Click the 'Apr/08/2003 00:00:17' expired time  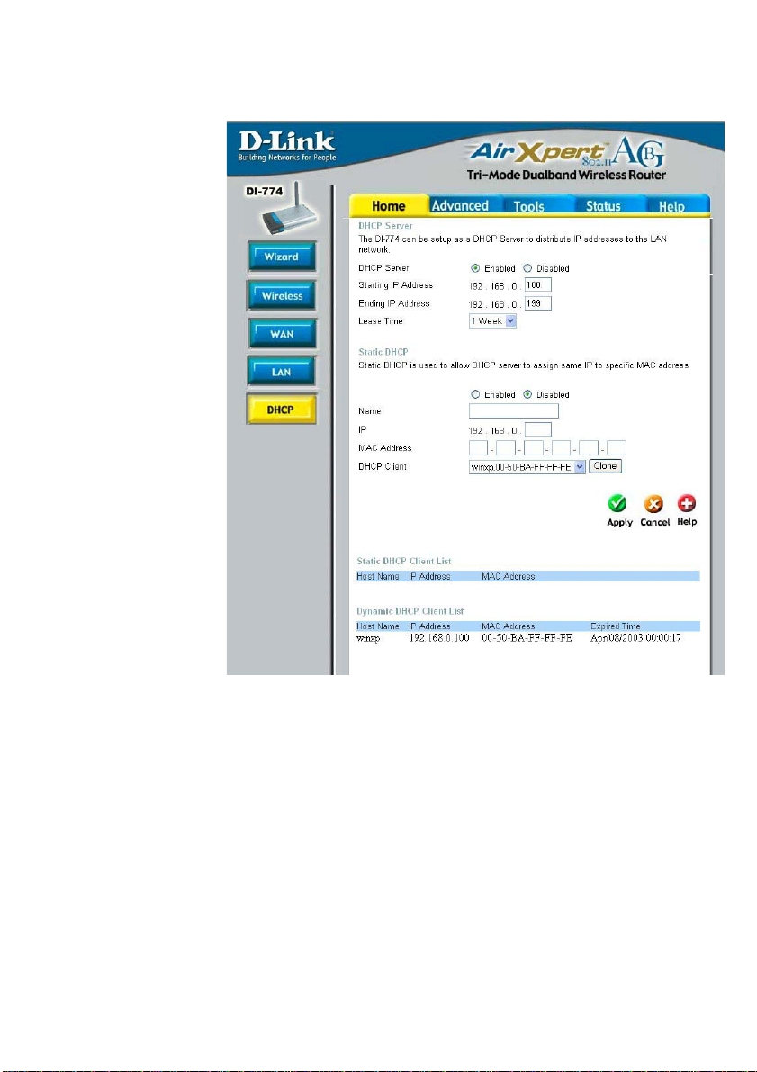[x=635, y=638]
